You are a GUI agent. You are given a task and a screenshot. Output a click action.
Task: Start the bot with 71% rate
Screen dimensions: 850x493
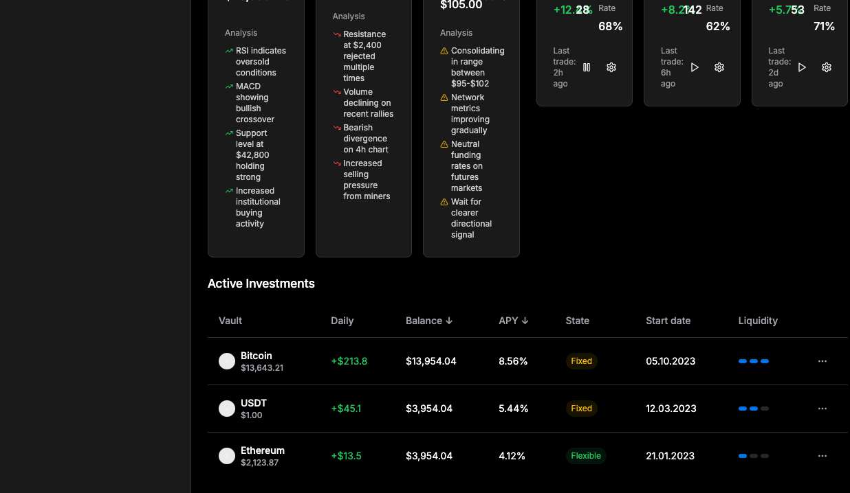[x=802, y=67]
